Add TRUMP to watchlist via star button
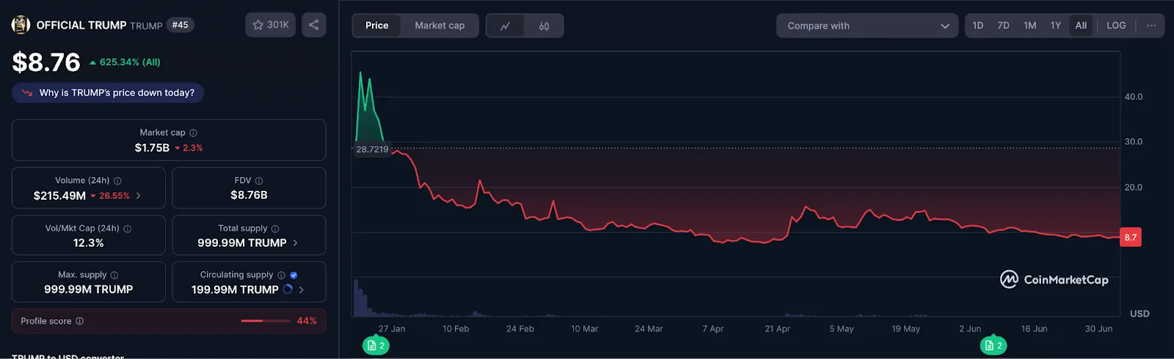This screenshot has width=1174, height=359. pyautogui.click(x=271, y=25)
